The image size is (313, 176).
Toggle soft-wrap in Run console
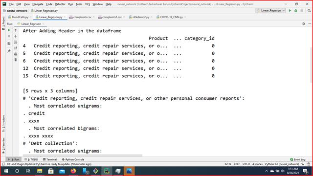click(16, 42)
